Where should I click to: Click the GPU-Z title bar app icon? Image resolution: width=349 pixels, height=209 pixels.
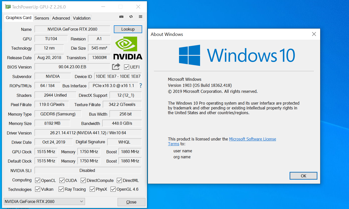8,7
